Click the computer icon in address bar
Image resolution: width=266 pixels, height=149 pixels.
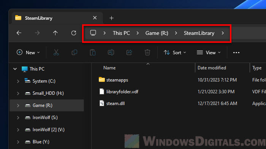(x=93, y=33)
